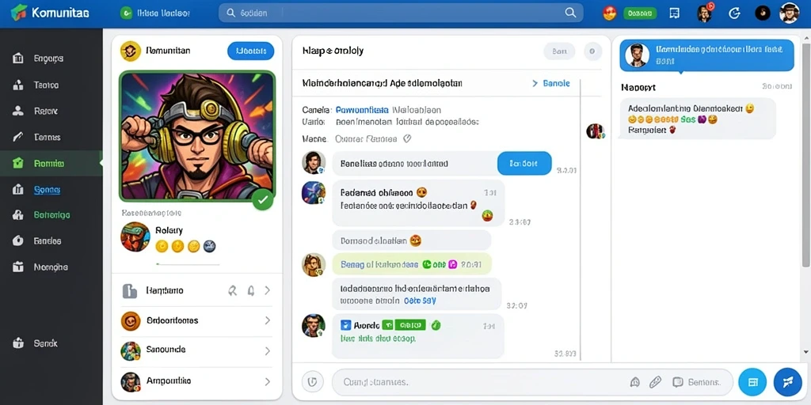Click the green face reaction emoji
The height and width of the screenshot is (405, 811).
(487, 215)
